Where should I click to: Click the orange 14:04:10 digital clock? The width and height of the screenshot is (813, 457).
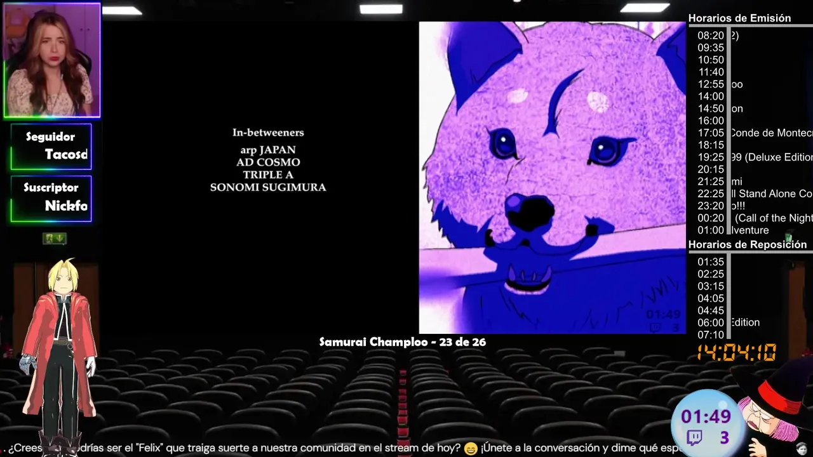pos(737,353)
